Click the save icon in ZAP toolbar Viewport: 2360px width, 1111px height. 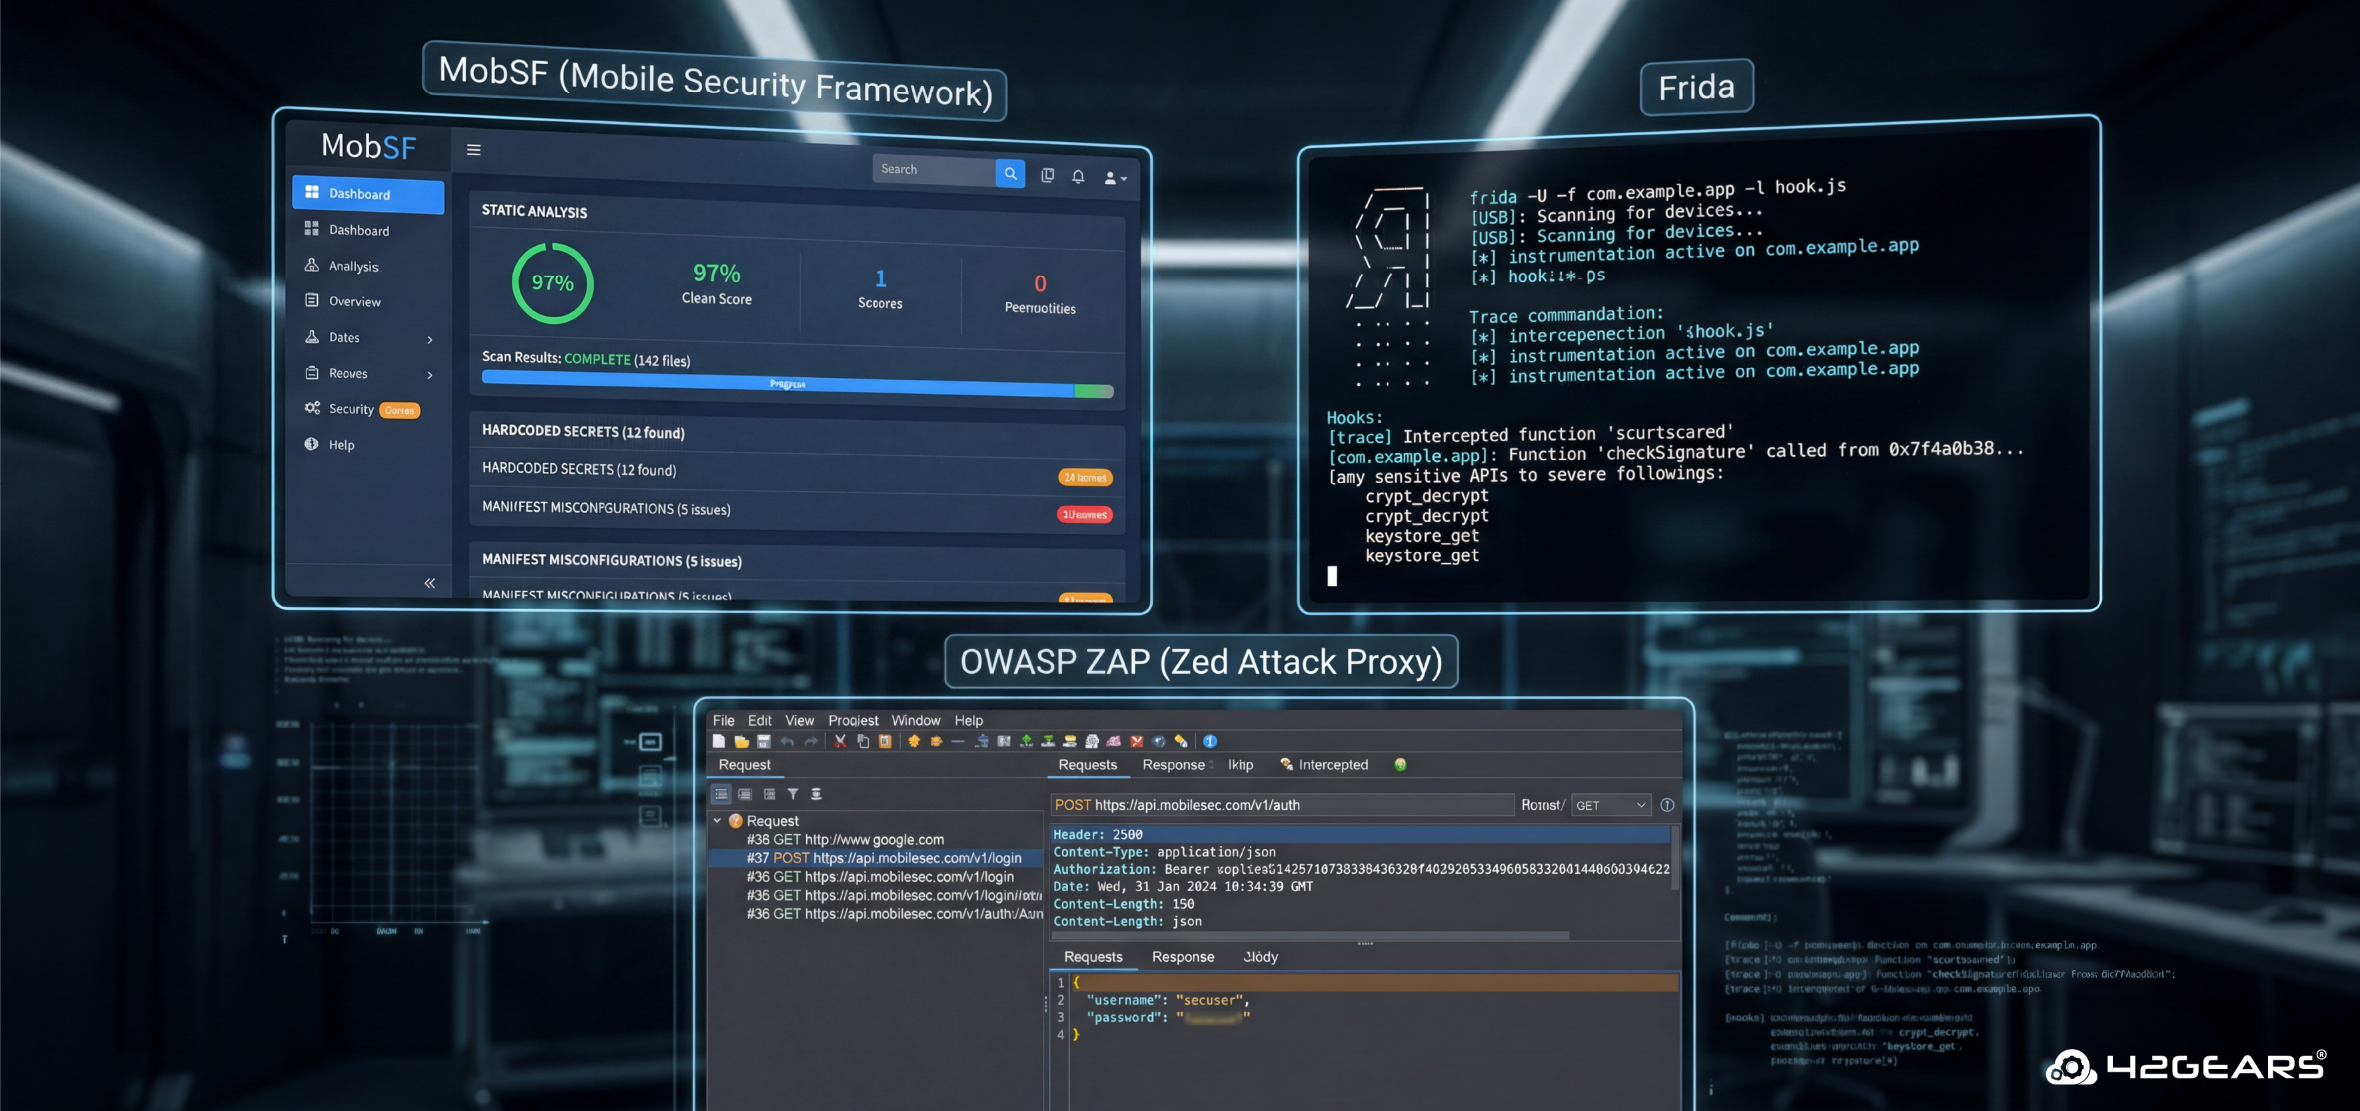(x=764, y=740)
